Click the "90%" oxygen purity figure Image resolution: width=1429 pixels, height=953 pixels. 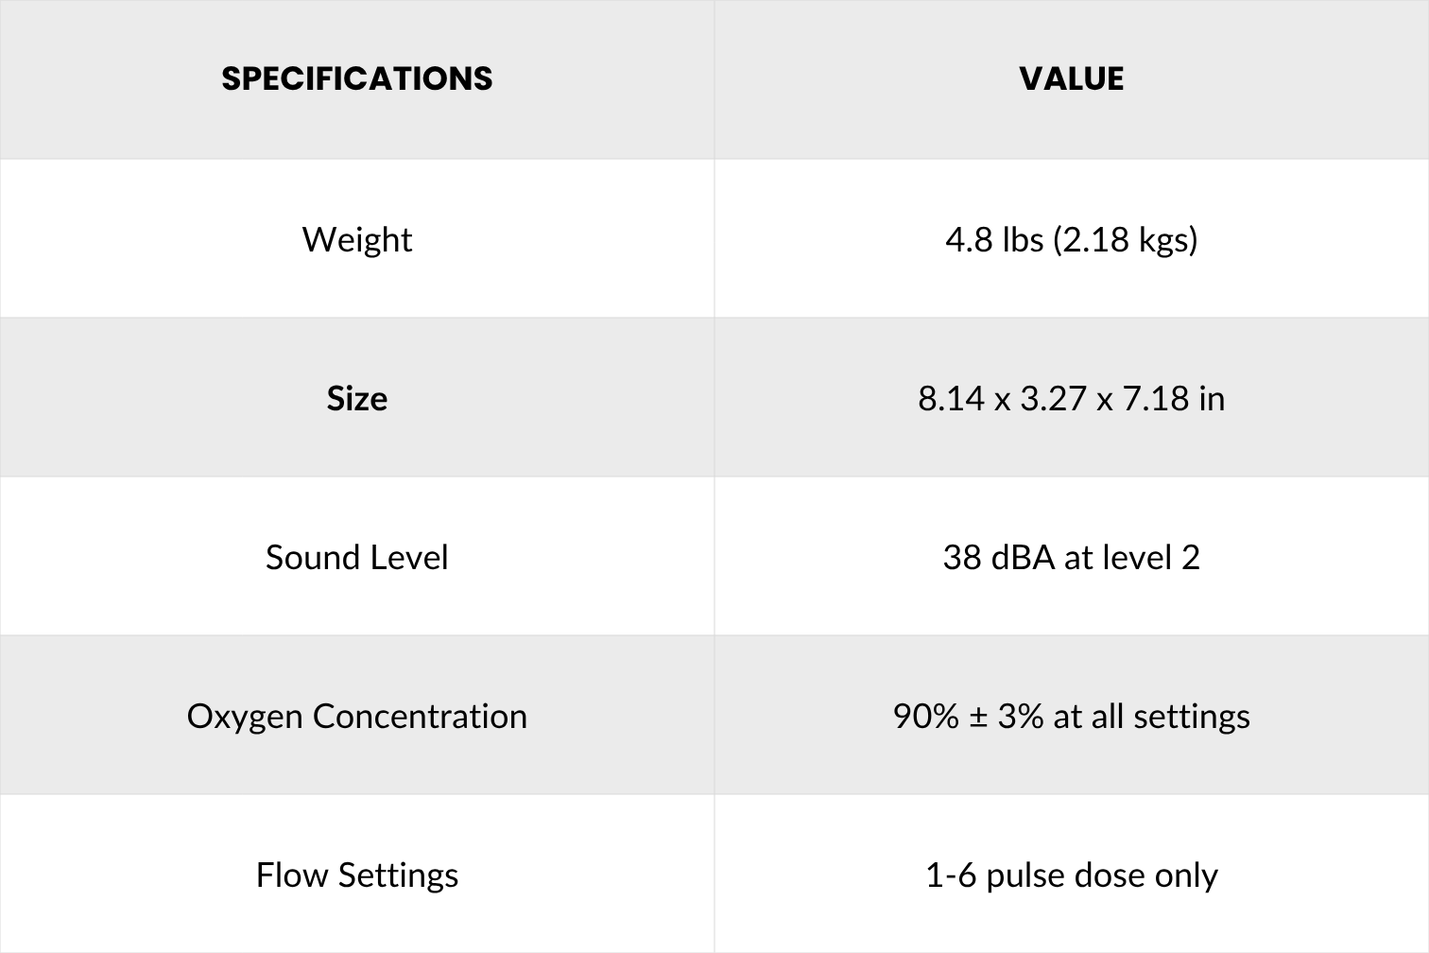pos(926,716)
